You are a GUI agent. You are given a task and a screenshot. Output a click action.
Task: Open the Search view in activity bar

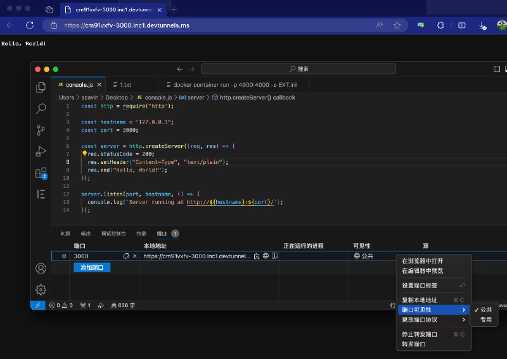(41, 108)
